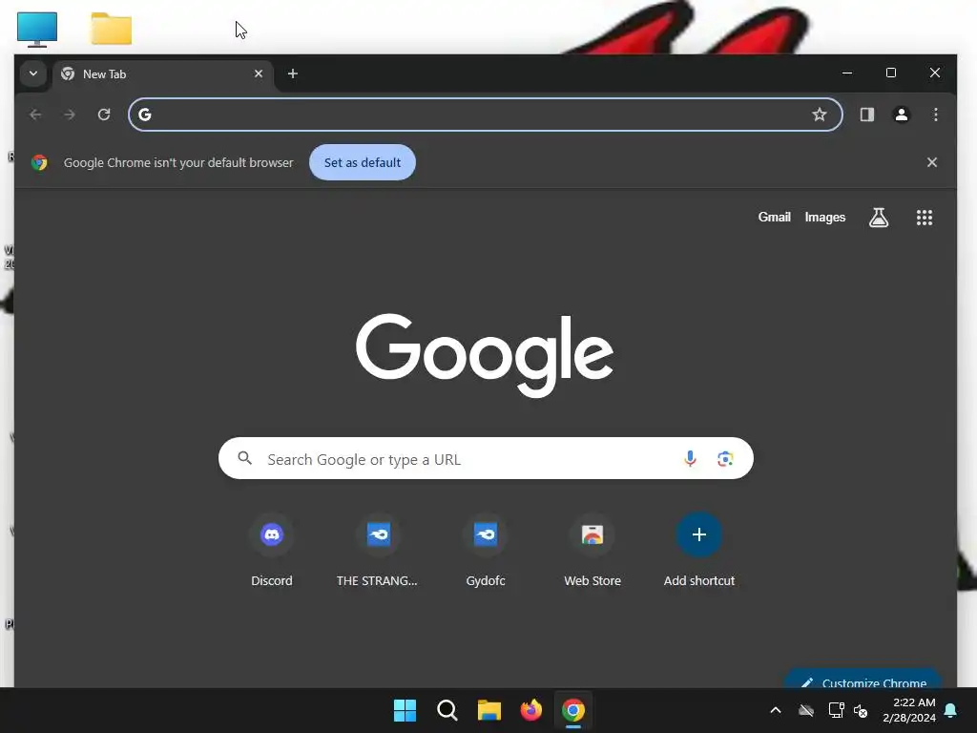
Task: Click the Customize Chrome button
Action: [863, 680]
